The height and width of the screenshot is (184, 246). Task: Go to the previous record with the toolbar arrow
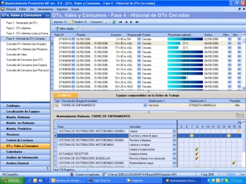[x=126, y=22]
